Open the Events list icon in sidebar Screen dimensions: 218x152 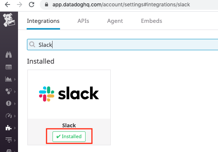click(x=9, y=67)
